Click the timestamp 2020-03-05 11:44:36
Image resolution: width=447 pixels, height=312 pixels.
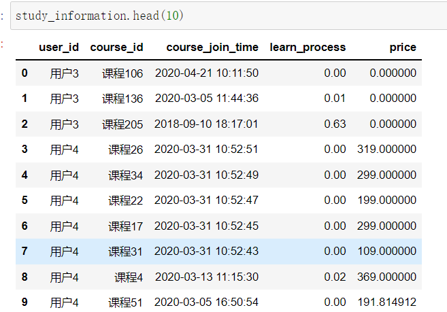[207, 99]
